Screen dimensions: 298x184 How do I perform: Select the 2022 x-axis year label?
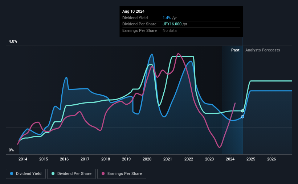189,159
